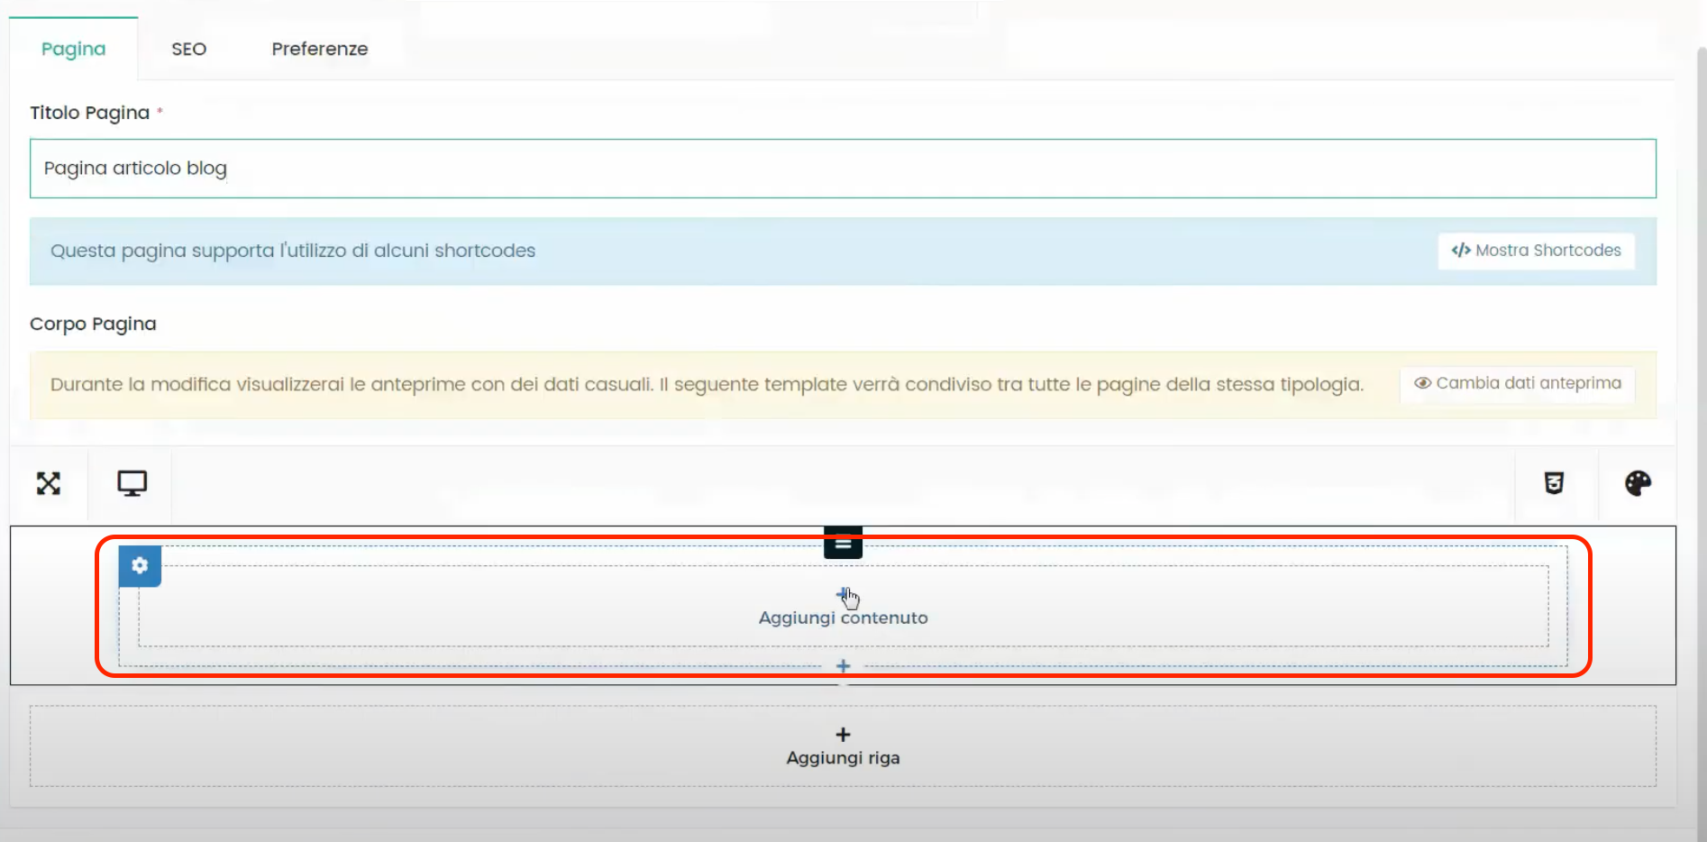Open the color palette style settings
This screenshot has height=842, width=1707.
1638,484
